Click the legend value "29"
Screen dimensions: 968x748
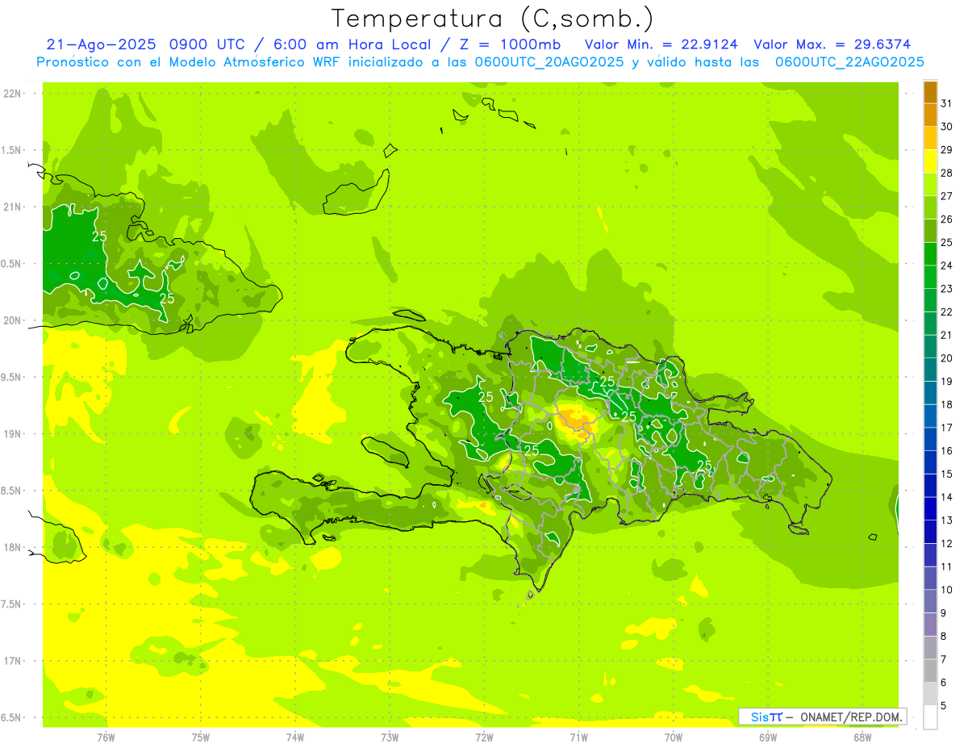(947, 150)
